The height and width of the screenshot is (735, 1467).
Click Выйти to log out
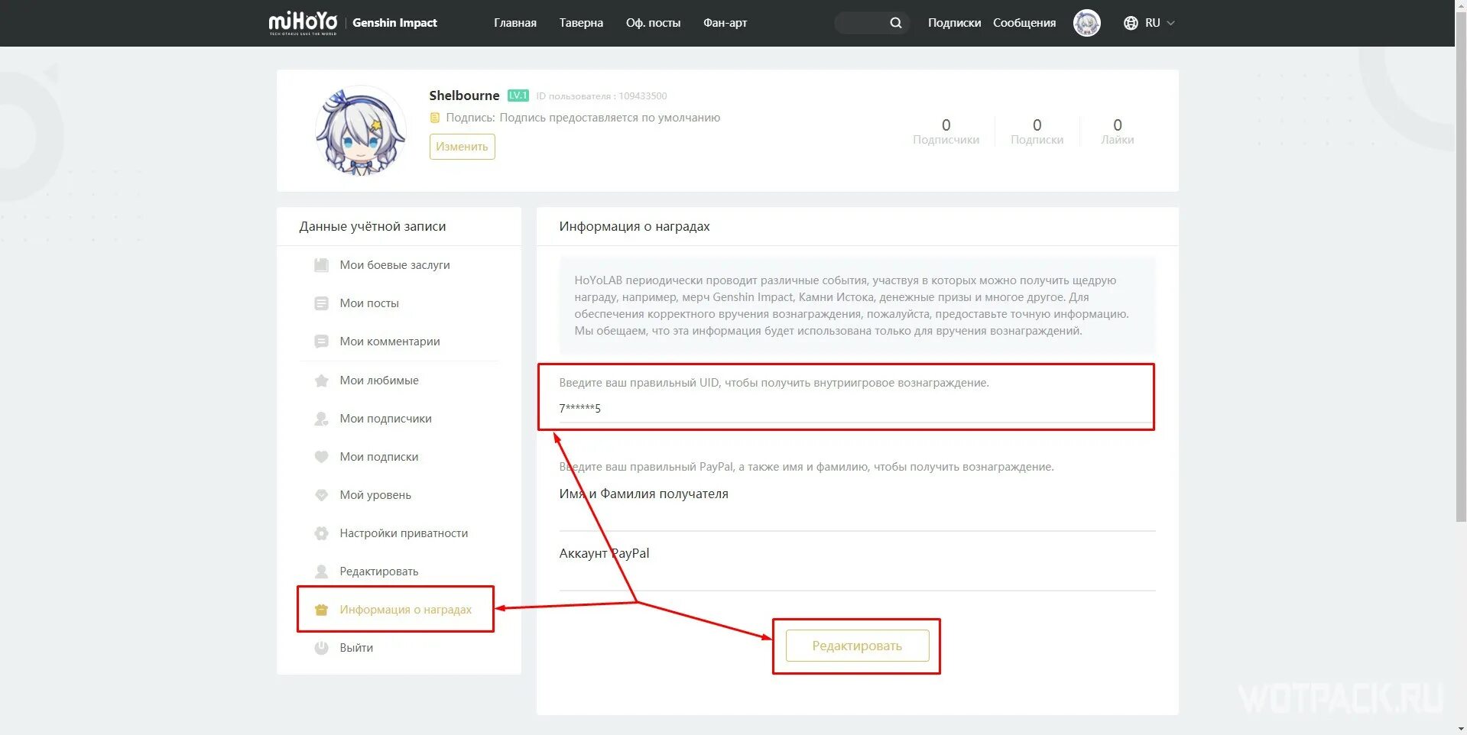click(x=356, y=648)
